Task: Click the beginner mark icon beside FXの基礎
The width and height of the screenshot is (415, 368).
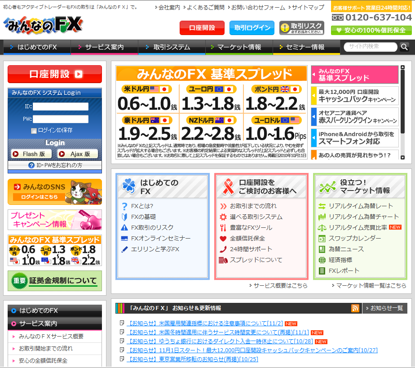Action: [x=124, y=217]
